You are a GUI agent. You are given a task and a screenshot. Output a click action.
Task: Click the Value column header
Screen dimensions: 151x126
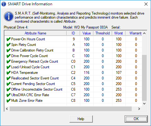[x=87, y=33]
